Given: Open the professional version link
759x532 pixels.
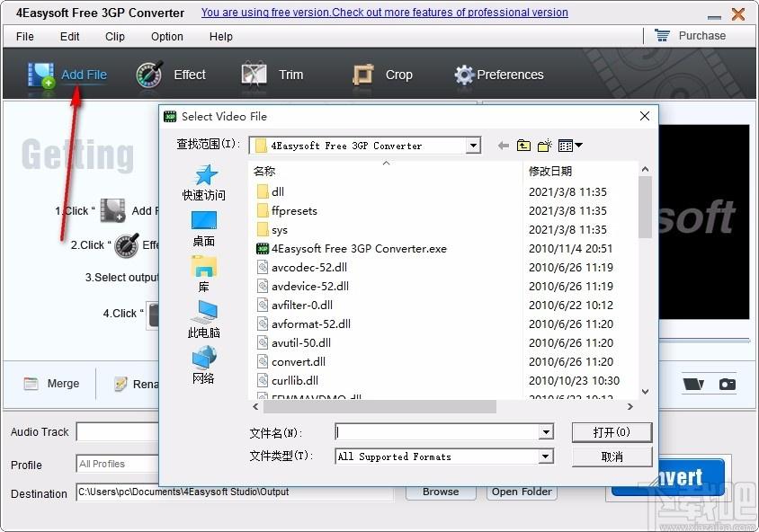Looking at the screenshot, I should (x=384, y=13).
